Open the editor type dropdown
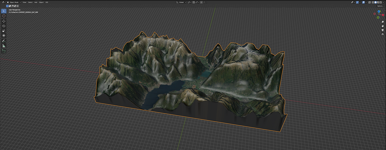 point(4,2)
